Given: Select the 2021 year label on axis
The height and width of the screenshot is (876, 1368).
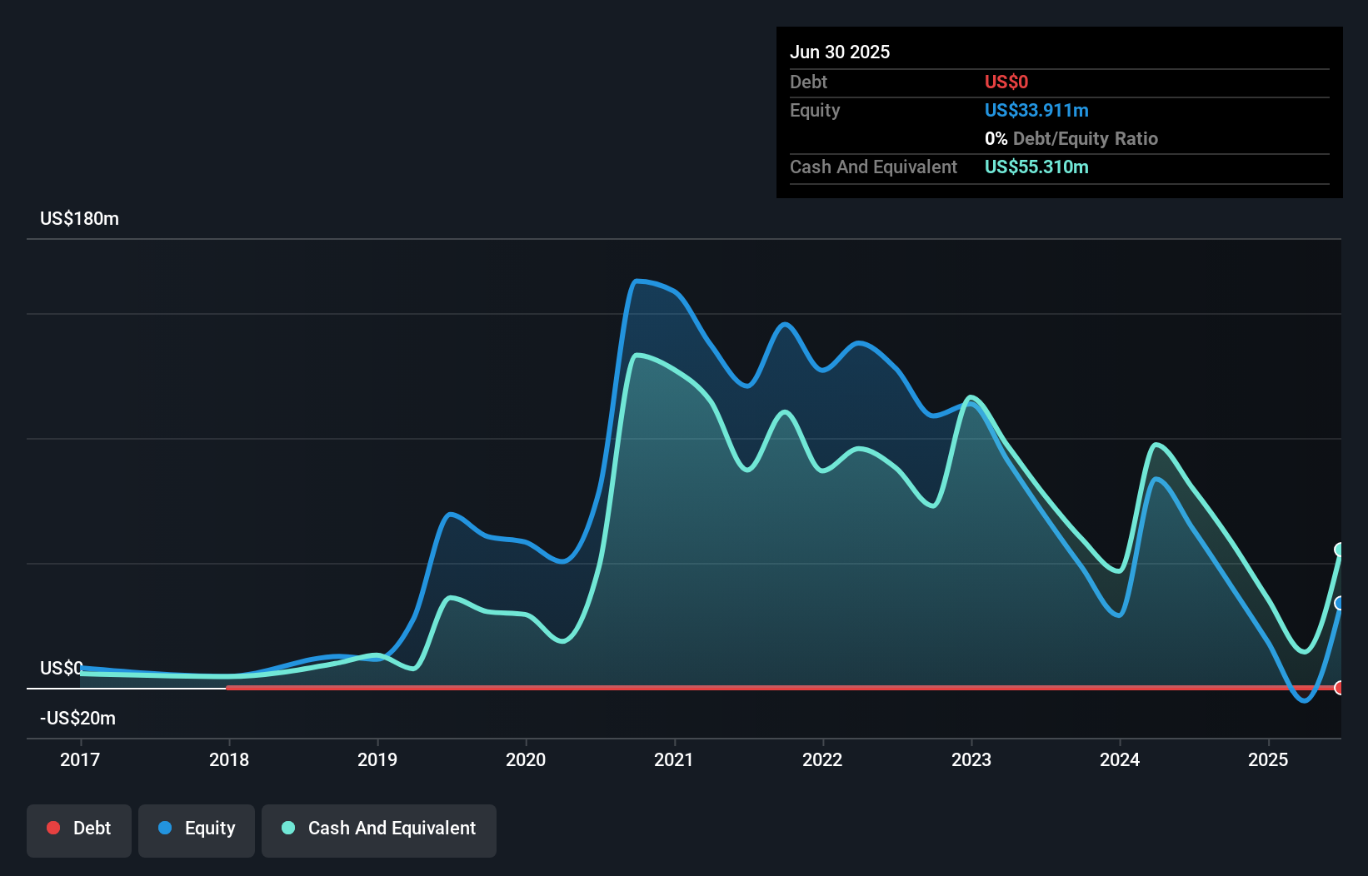Looking at the screenshot, I should coord(675,759).
